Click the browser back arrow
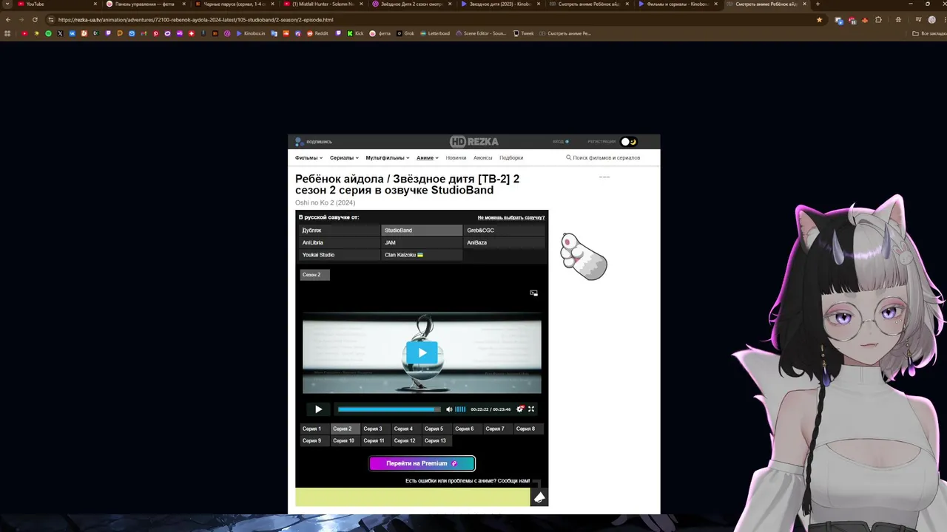Screen dimensions: 947x532 point(8,20)
